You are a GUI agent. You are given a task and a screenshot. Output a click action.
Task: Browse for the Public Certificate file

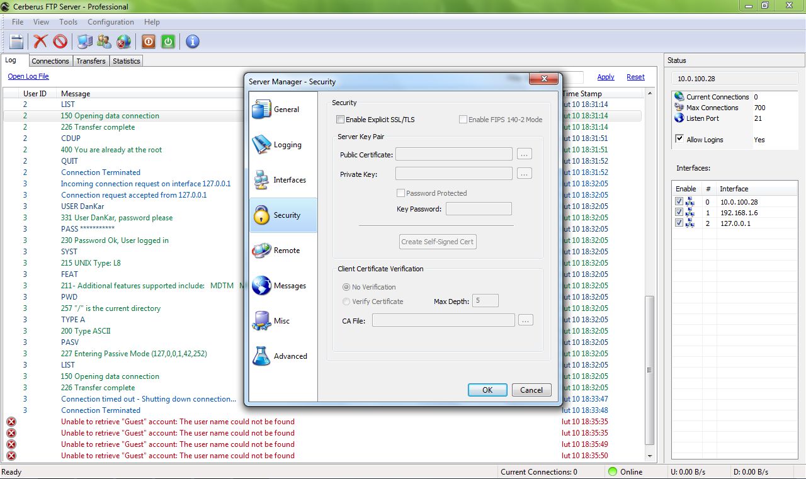point(525,154)
